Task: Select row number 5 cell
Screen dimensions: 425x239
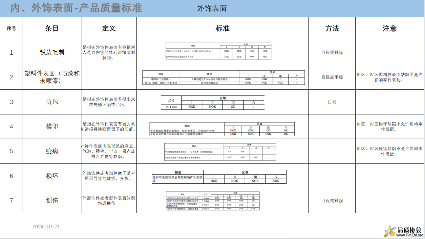Action: (11, 151)
